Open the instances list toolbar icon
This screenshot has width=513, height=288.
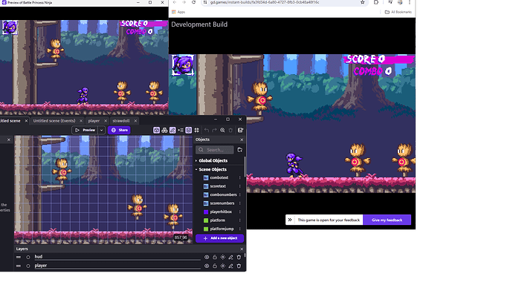click(x=181, y=130)
